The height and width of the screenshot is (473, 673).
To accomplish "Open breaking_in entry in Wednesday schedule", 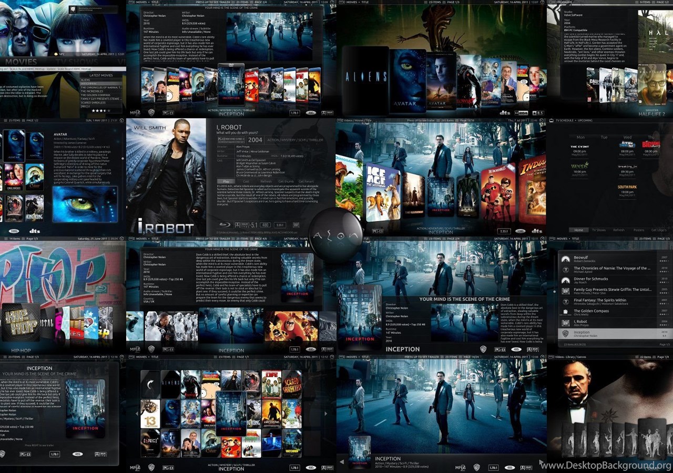I will [627, 167].
